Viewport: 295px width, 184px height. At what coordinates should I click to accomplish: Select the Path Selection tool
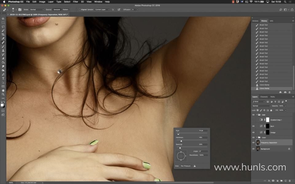[3, 82]
